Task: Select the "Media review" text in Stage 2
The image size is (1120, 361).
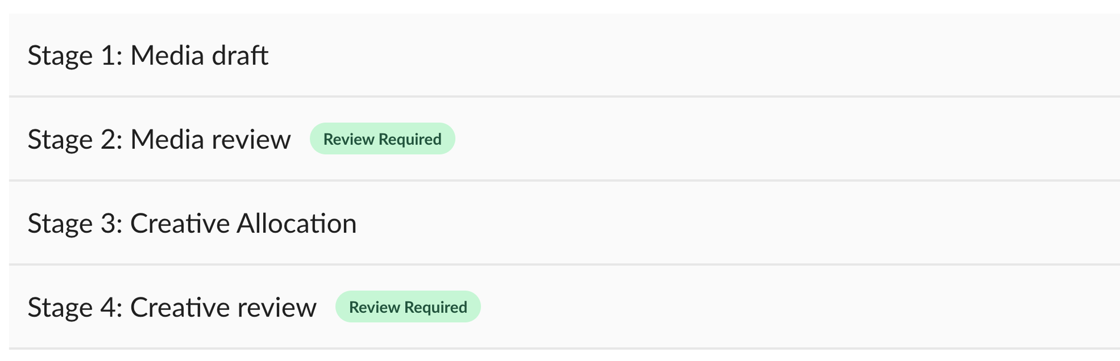Action: pos(210,140)
